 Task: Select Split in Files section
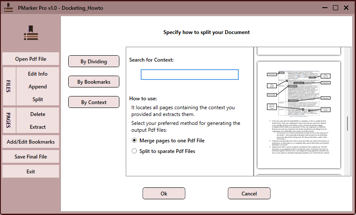tap(38, 99)
